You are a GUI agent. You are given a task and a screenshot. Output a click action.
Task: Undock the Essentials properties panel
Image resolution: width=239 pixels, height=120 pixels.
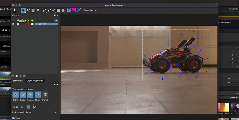coord(55,85)
